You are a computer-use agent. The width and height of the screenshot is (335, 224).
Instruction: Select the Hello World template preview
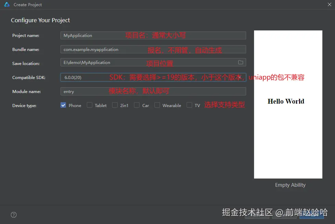click(288, 105)
